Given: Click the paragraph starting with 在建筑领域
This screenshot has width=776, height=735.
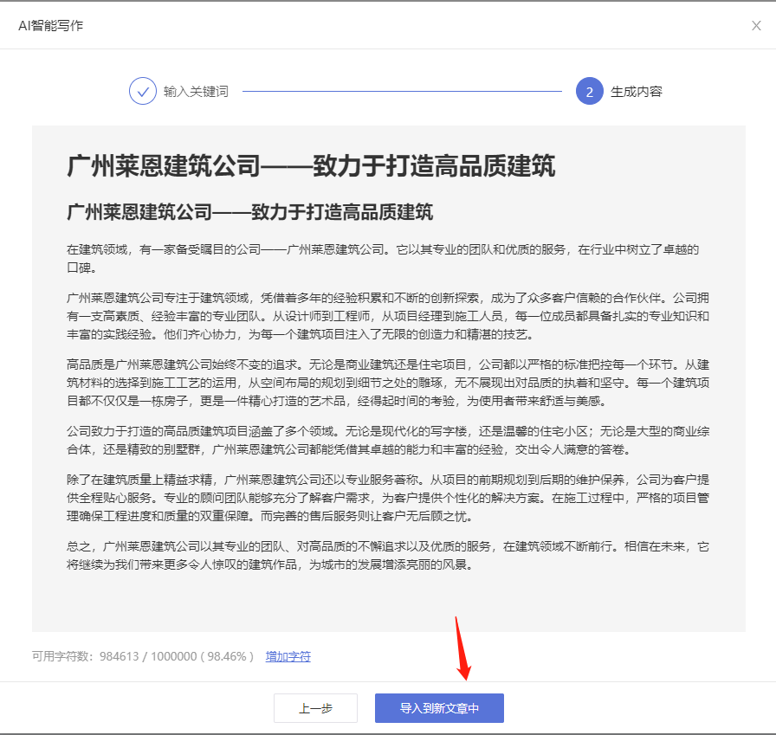Looking at the screenshot, I should point(381,258).
